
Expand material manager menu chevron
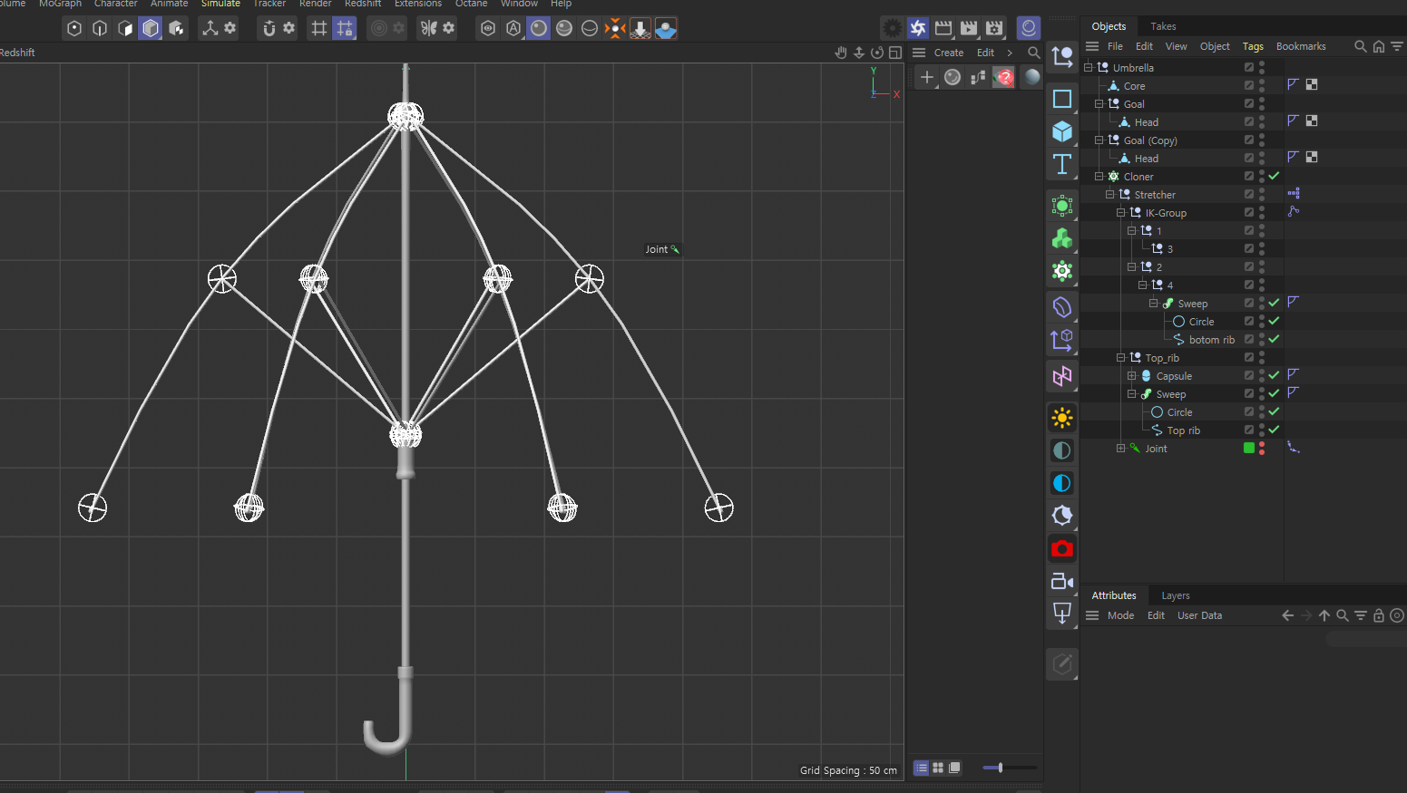click(x=1010, y=53)
